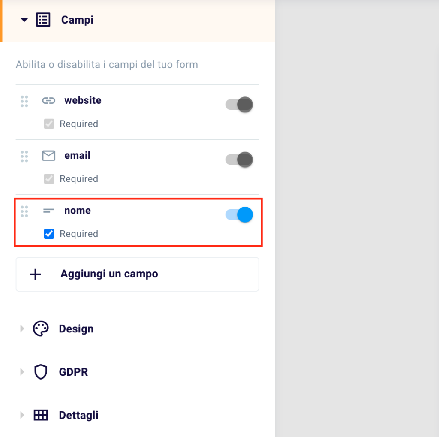Click the plus icon for adding a field
439x437 pixels.
pos(35,274)
